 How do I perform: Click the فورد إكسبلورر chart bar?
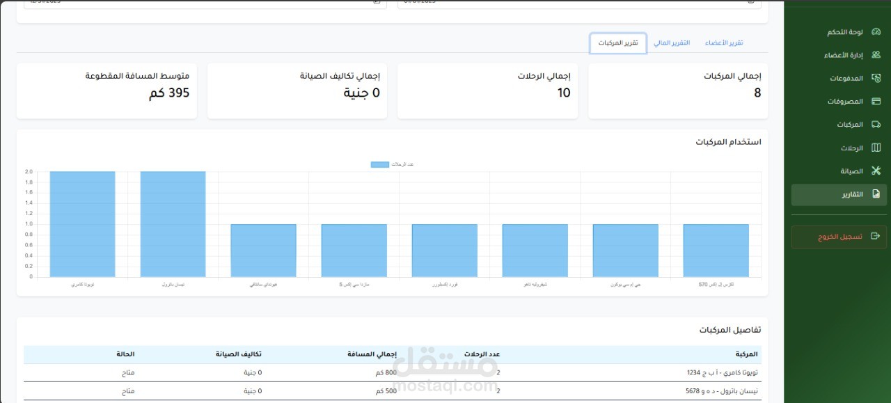(x=445, y=251)
